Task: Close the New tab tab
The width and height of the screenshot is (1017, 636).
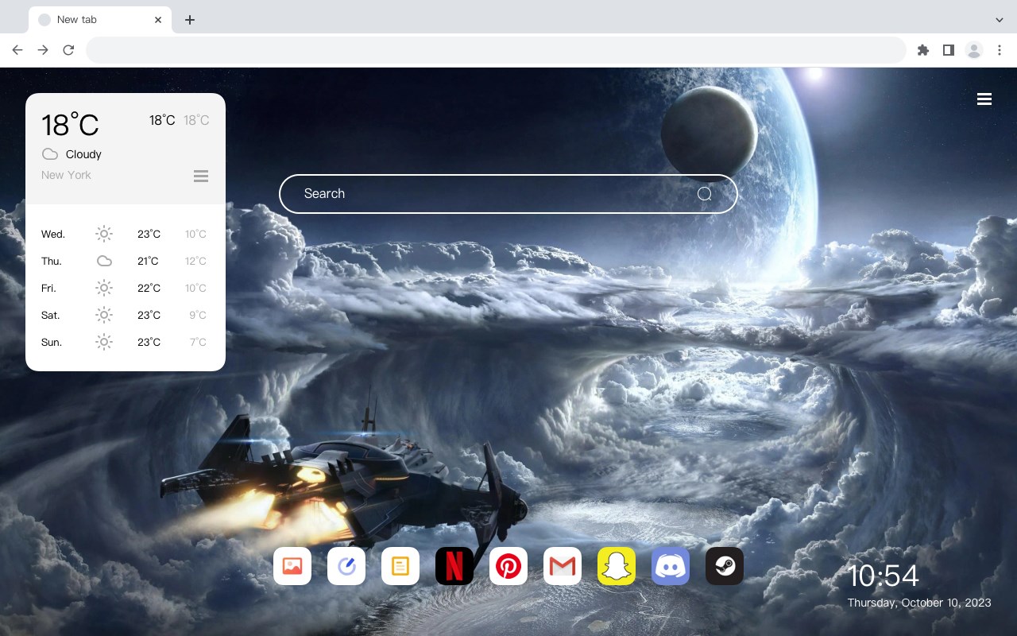Action: coord(158,20)
